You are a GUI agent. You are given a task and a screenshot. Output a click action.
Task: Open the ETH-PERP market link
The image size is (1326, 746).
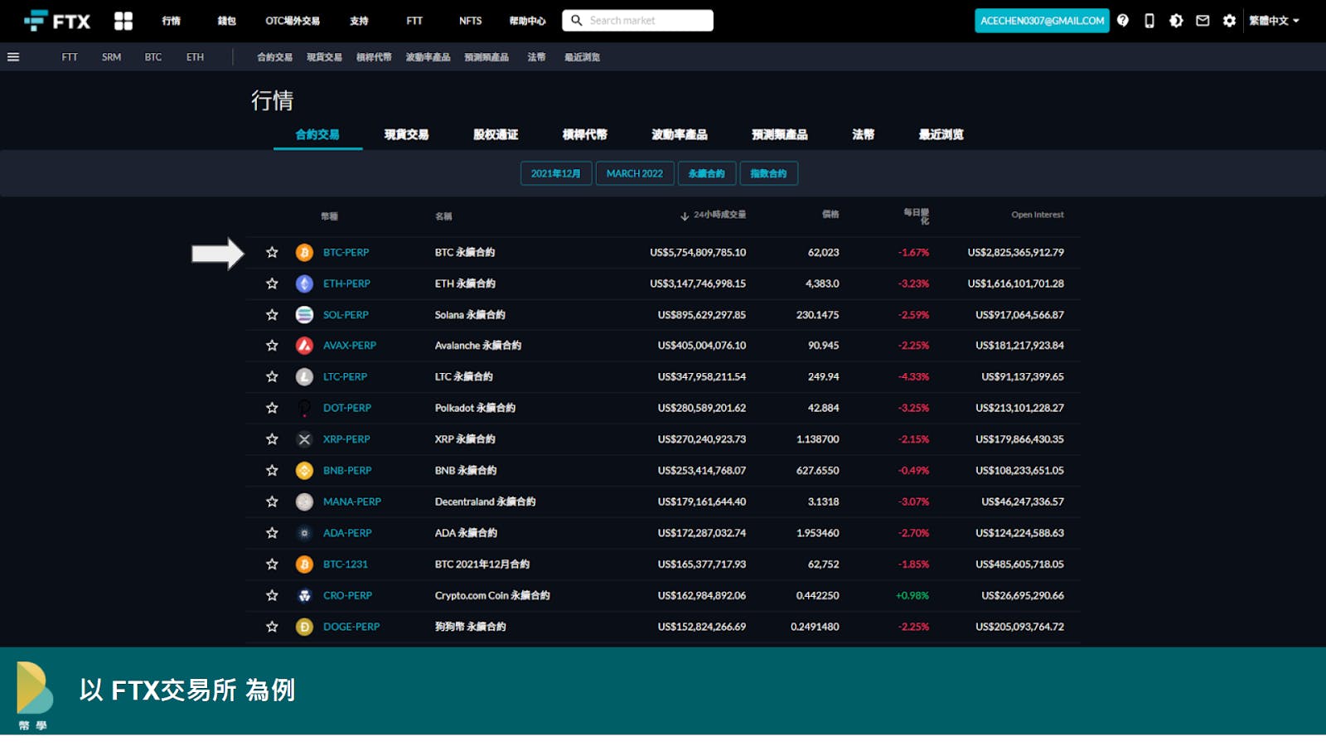pyautogui.click(x=346, y=283)
